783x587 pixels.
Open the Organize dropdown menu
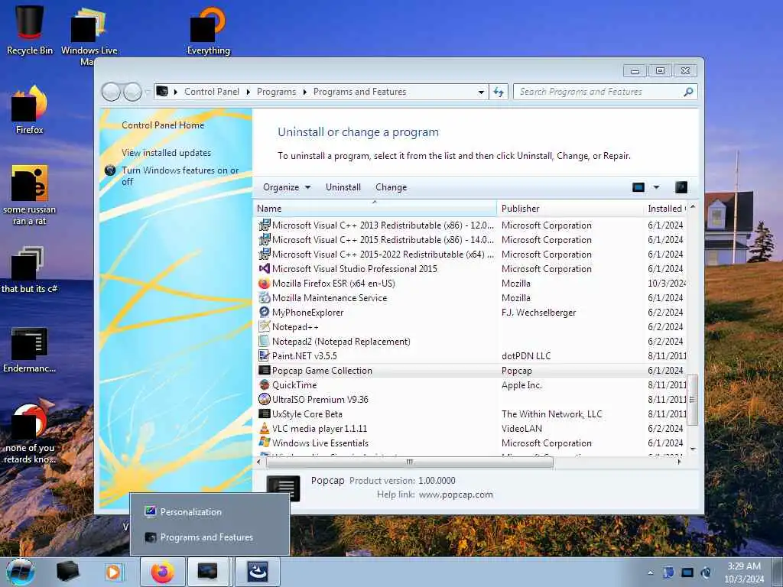(287, 187)
